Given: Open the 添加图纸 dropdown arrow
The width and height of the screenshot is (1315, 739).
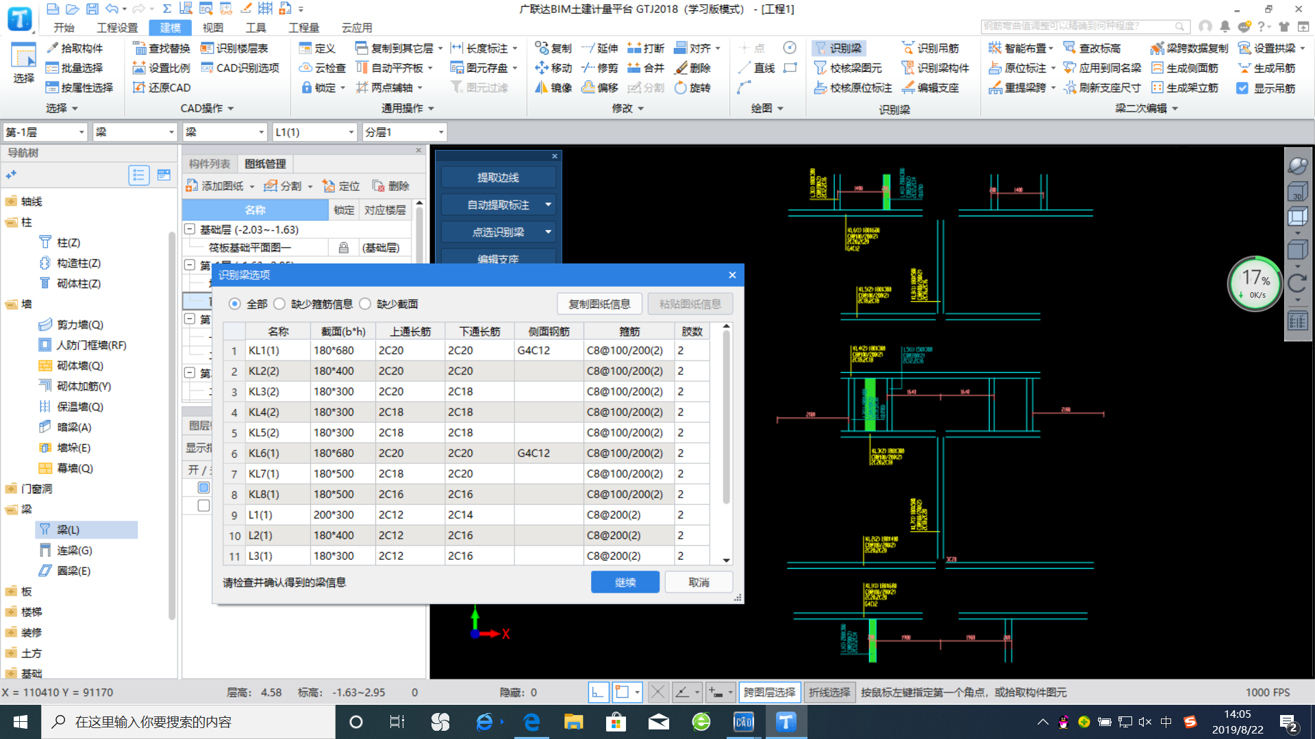Looking at the screenshot, I should coord(252,186).
